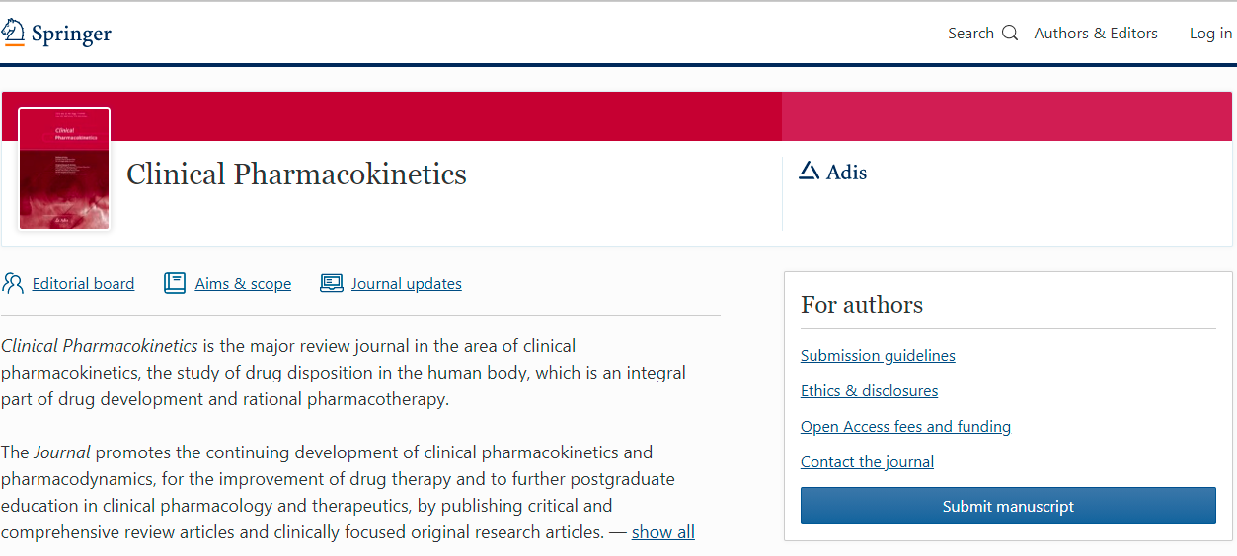Viewport: 1237px width, 556px height.
Task: Open Submission guidelines link
Action: point(878,356)
